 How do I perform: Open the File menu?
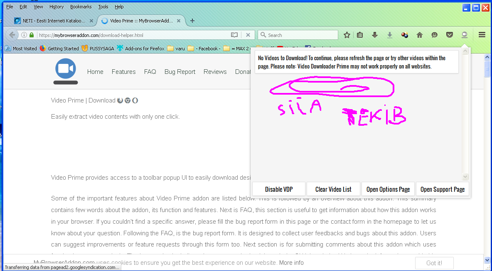click(x=10, y=7)
